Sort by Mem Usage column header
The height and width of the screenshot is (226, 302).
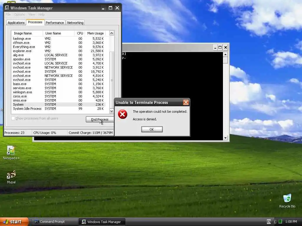click(x=95, y=33)
